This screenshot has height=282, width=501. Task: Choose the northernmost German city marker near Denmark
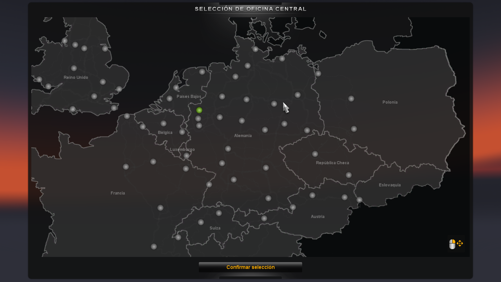pos(255,49)
